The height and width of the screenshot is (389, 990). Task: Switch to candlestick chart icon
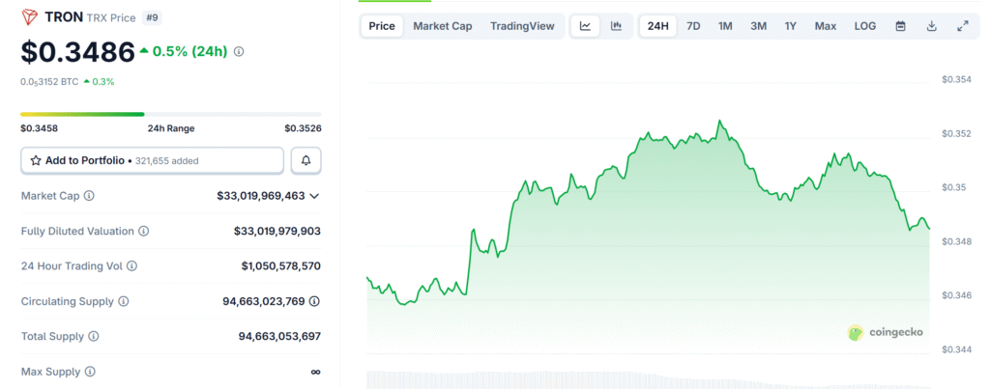pos(616,26)
